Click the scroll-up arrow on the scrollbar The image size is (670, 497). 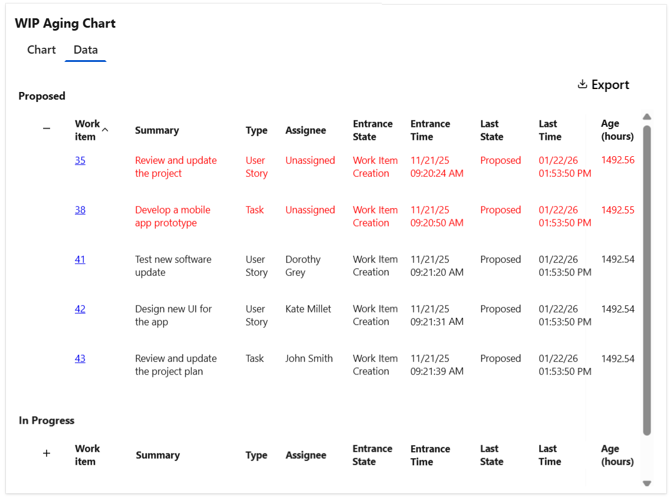(647, 117)
